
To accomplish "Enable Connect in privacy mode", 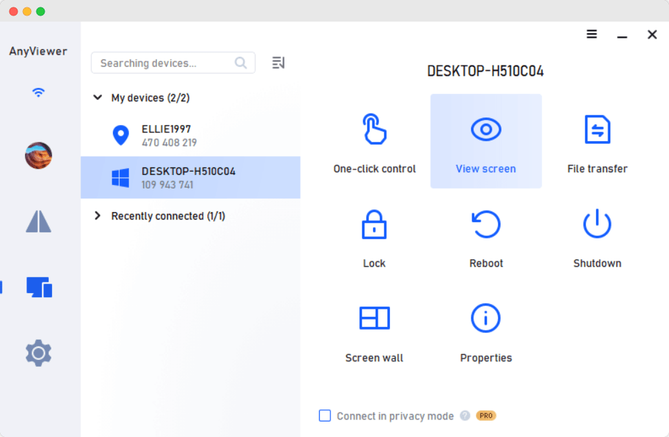I will tap(325, 415).
